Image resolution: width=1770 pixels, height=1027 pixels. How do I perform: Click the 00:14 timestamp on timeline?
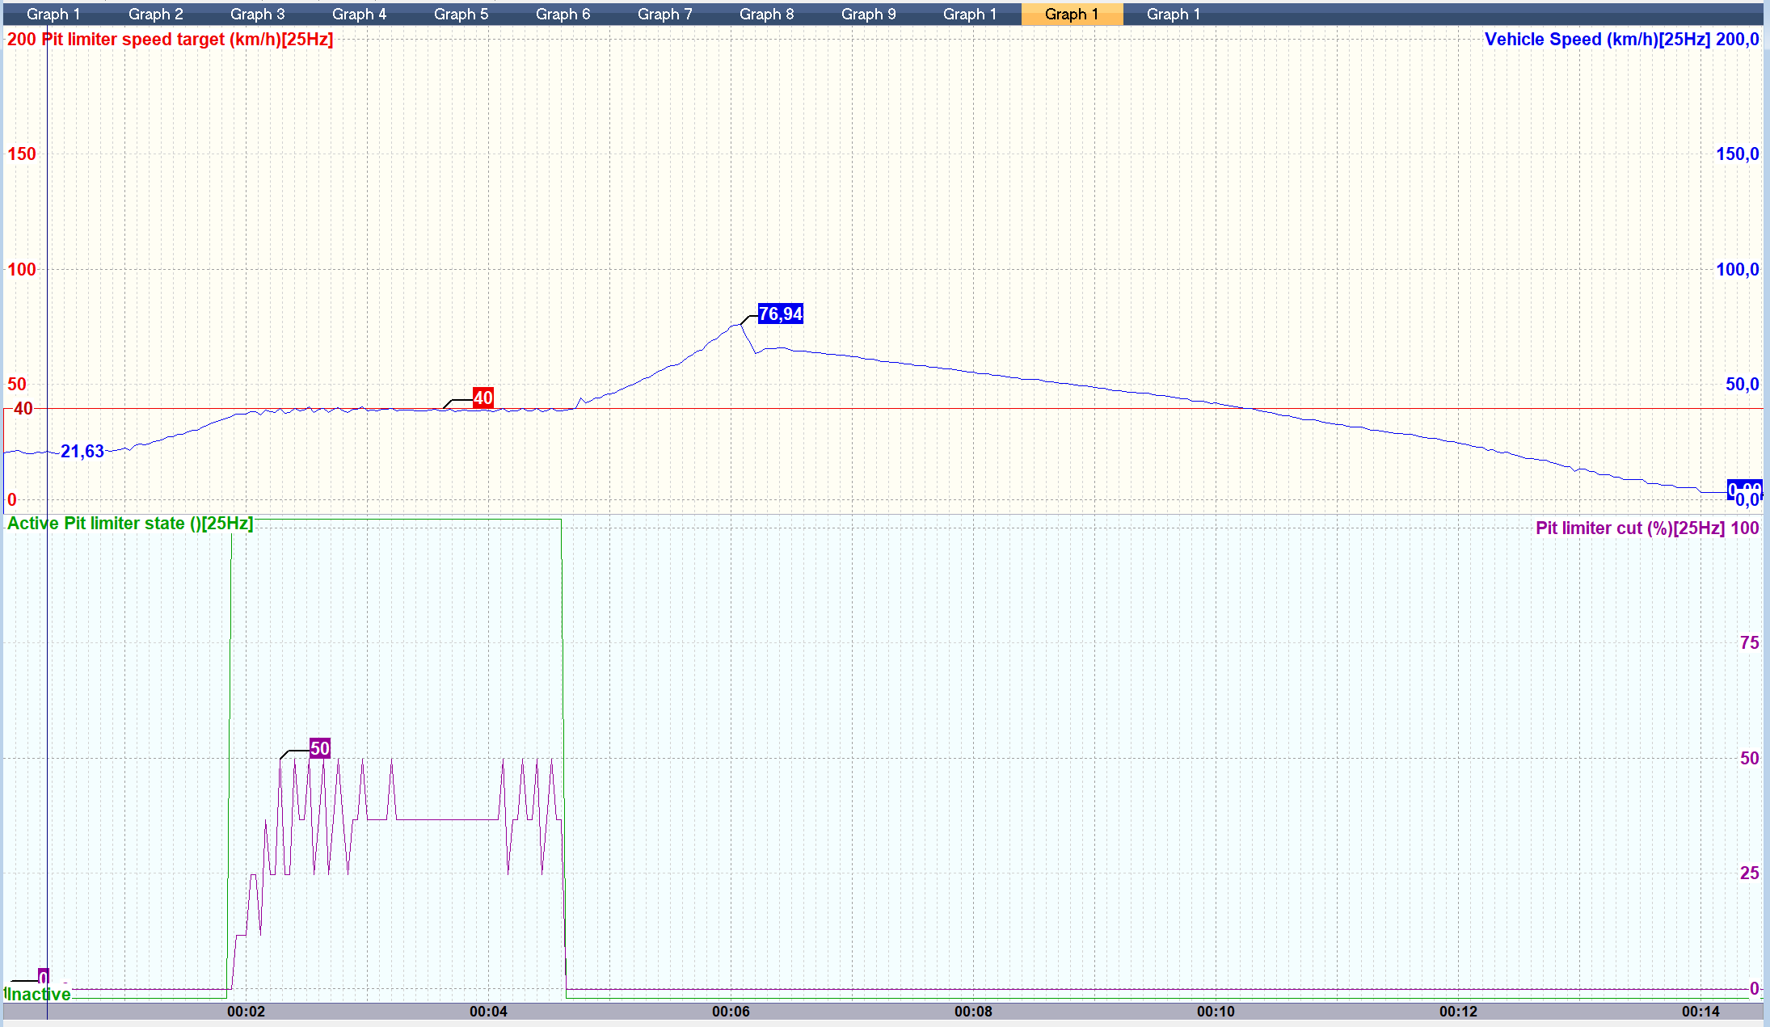1700,1012
